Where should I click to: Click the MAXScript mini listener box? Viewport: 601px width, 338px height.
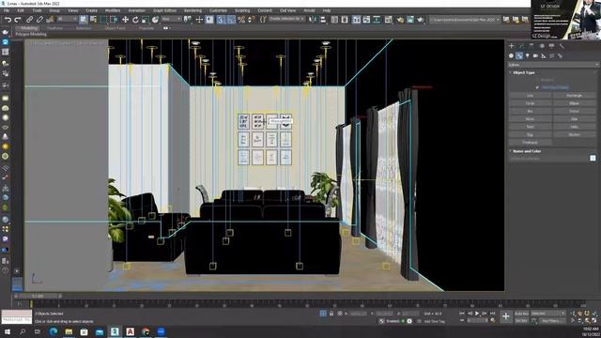click(17, 316)
